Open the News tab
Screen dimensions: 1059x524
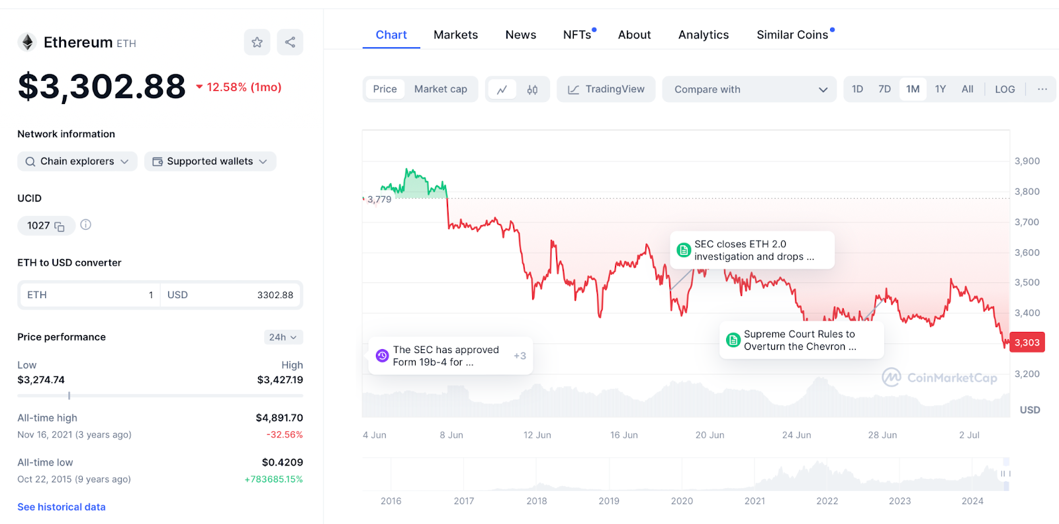coord(521,35)
